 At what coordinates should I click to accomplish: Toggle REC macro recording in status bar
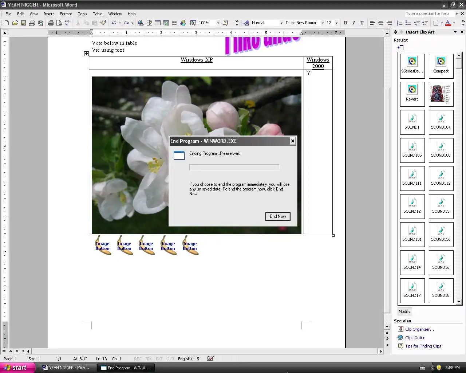[137, 359]
